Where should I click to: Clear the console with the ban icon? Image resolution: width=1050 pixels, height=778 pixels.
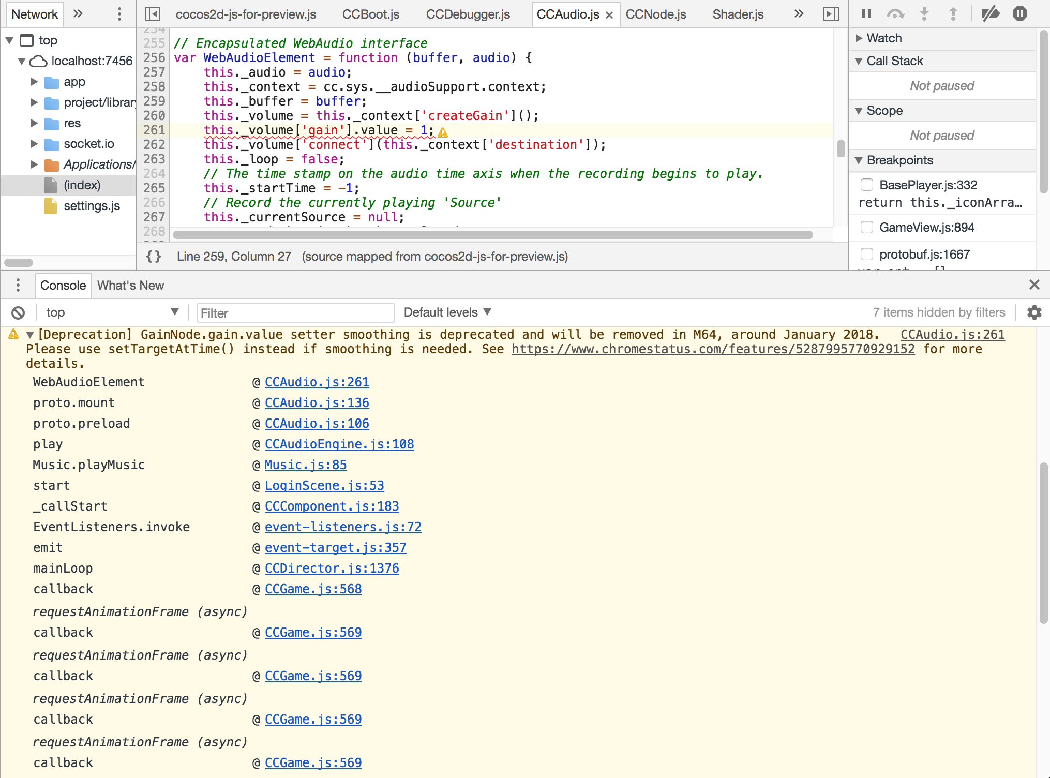pos(18,312)
